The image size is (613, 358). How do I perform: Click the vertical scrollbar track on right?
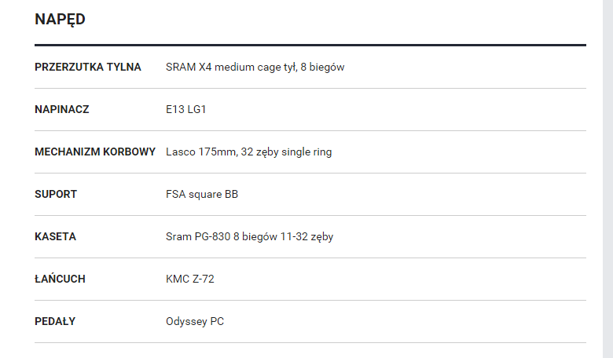tap(607, 179)
